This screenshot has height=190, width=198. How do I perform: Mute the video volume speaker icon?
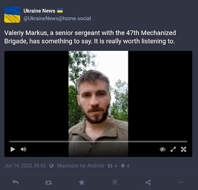coord(23,149)
